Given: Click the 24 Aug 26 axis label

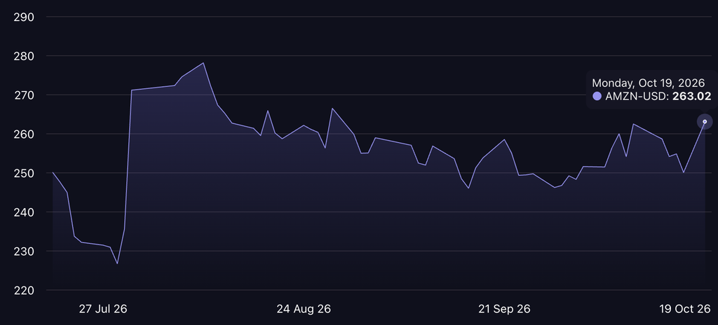Looking at the screenshot, I should click(304, 309).
